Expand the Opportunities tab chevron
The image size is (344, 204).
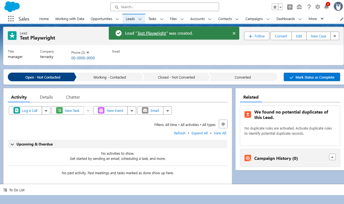click(x=117, y=19)
